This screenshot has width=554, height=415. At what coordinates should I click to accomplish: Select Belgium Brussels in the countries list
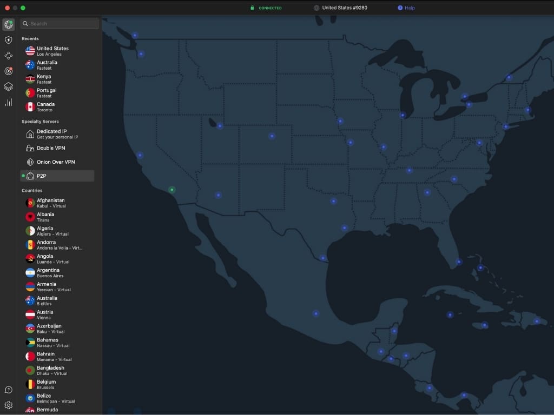pyautogui.click(x=45, y=384)
